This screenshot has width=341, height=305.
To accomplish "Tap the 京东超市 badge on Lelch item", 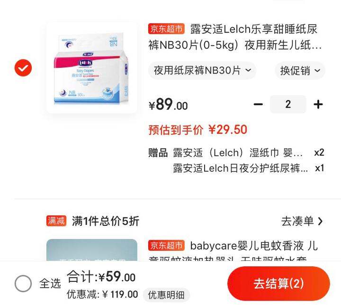I will [x=166, y=29].
